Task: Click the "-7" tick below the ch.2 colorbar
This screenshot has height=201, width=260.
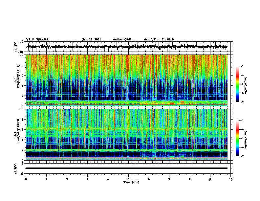Action: (x=242, y=156)
